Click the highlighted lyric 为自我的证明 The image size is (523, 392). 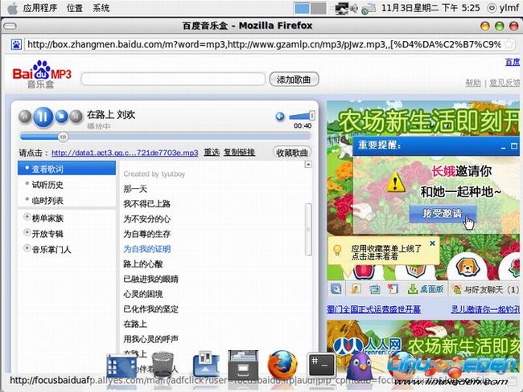pyautogui.click(x=147, y=249)
